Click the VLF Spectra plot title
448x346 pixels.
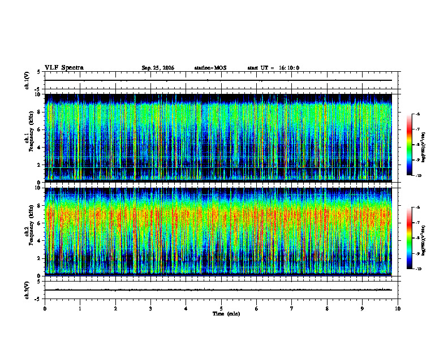pyautogui.click(x=64, y=68)
